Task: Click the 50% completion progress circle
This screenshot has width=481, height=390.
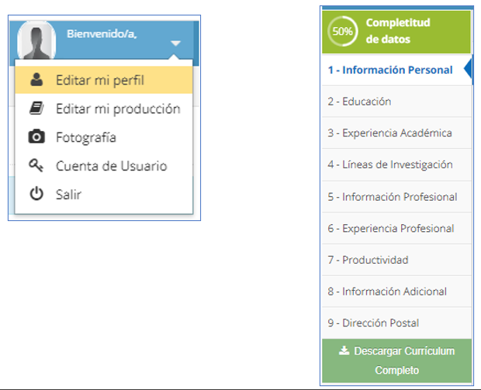Action: click(x=343, y=31)
